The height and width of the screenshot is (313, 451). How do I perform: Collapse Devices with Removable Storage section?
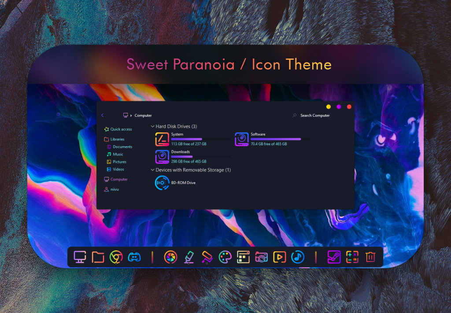tap(152, 170)
